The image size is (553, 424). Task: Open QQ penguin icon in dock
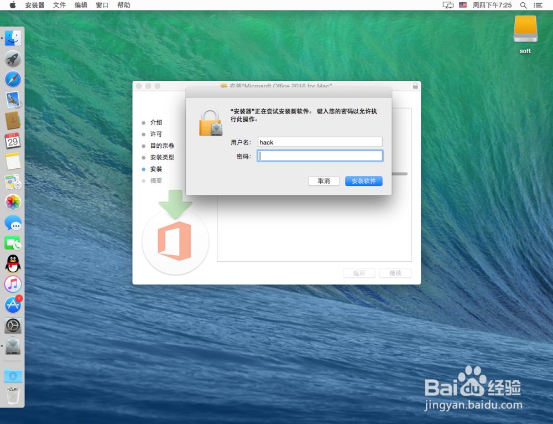(13, 263)
